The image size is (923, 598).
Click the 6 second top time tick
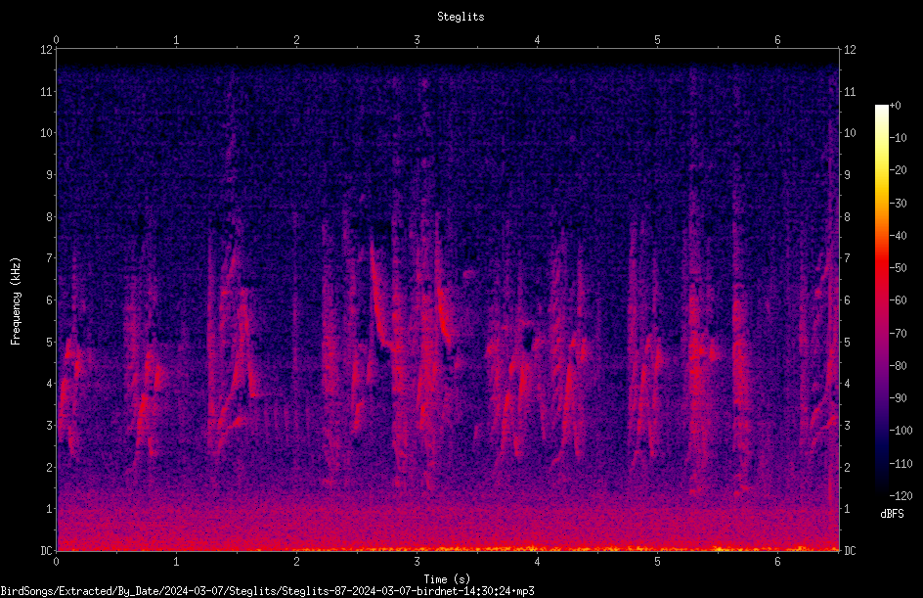coord(777,40)
